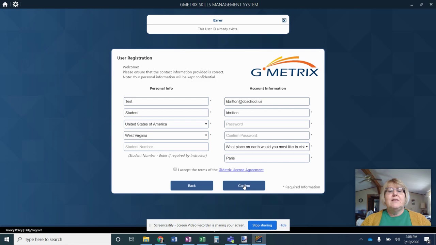436x245 pixels.
Task: Click the GMetrix logo
Action: [284, 67]
